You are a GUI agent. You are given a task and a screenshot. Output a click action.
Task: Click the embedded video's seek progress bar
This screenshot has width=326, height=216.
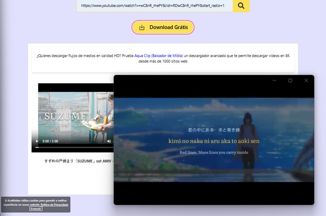click(73, 147)
